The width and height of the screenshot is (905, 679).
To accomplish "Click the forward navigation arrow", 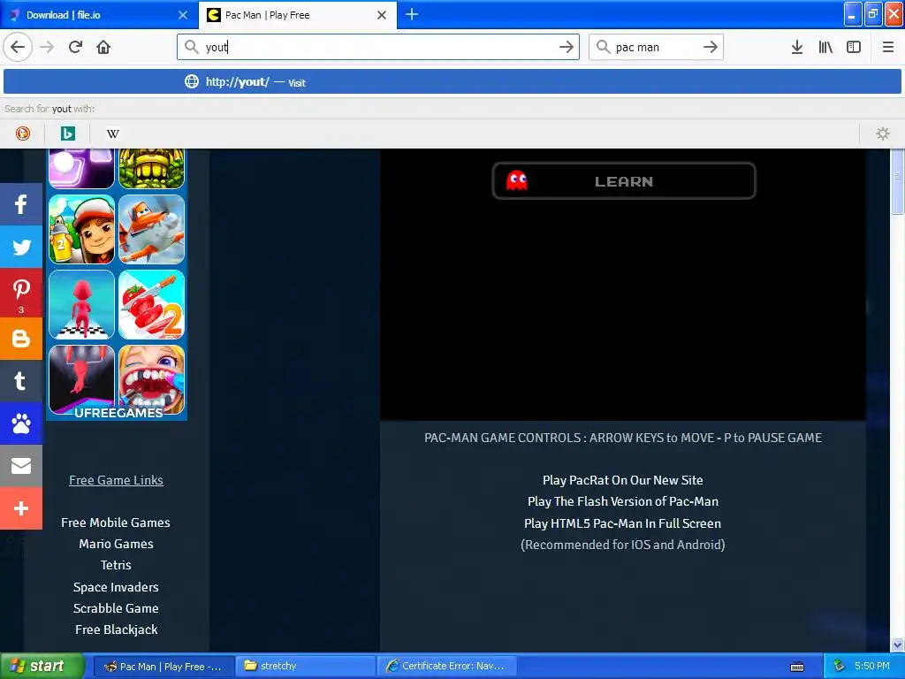I will click(x=47, y=47).
